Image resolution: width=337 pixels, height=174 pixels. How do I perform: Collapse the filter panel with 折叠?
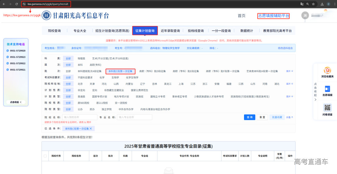point(290,117)
